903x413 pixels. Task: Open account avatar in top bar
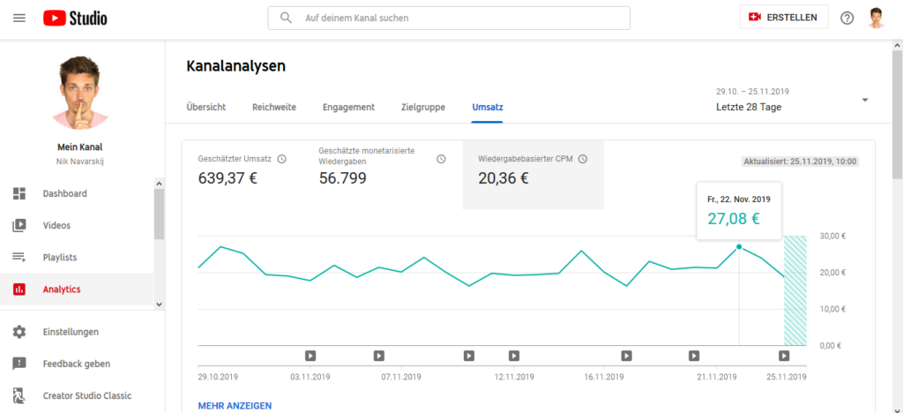click(877, 18)
